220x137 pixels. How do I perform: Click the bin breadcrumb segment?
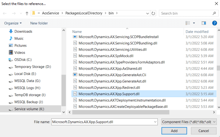point(111,13)
